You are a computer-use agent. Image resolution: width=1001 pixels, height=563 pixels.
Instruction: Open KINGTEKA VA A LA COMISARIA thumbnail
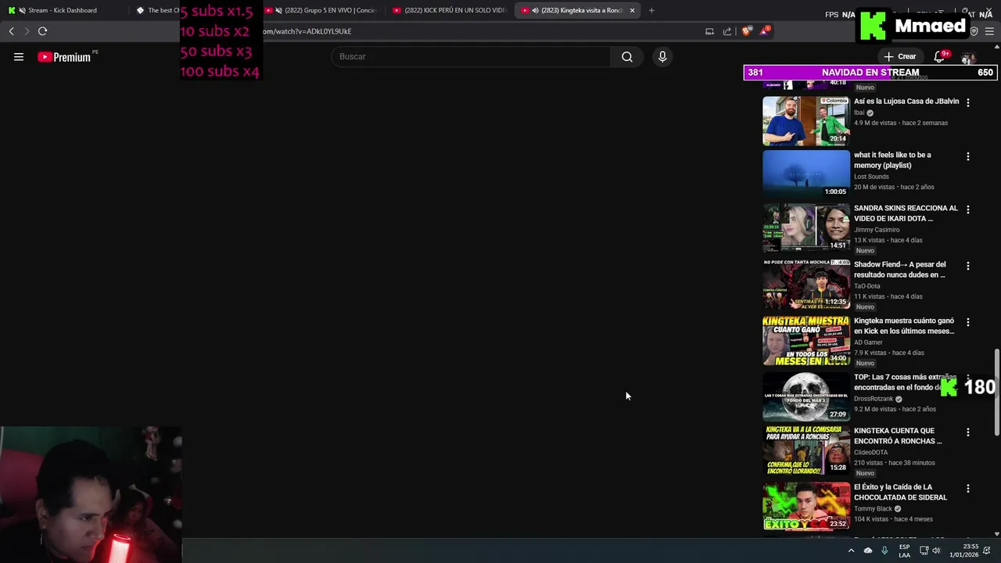pos(806,450)
